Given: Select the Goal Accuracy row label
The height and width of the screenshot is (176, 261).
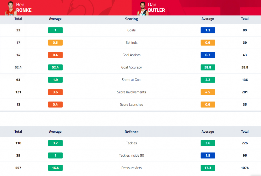Looking at the screenshot, I should (x=131, y=67).
